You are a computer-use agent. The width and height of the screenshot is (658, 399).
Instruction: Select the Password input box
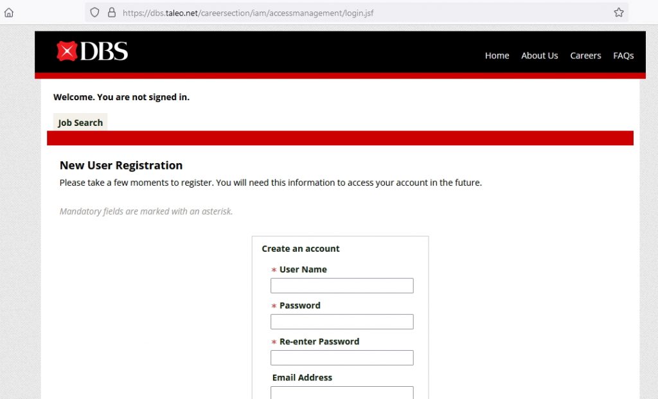pyautogui.click(x=342, y=322)
